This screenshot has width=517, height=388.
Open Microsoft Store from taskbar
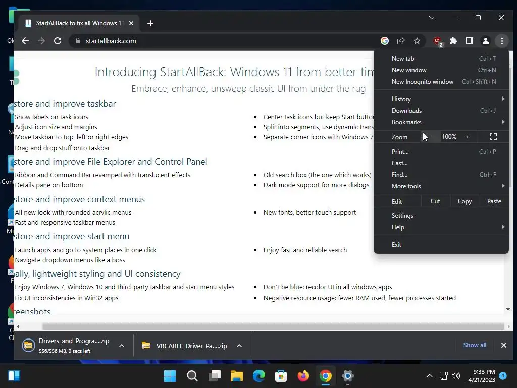(281, 376)
